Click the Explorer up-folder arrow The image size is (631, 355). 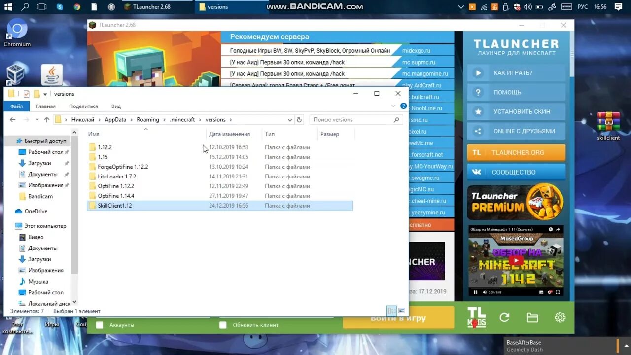[x=47, y=120]
